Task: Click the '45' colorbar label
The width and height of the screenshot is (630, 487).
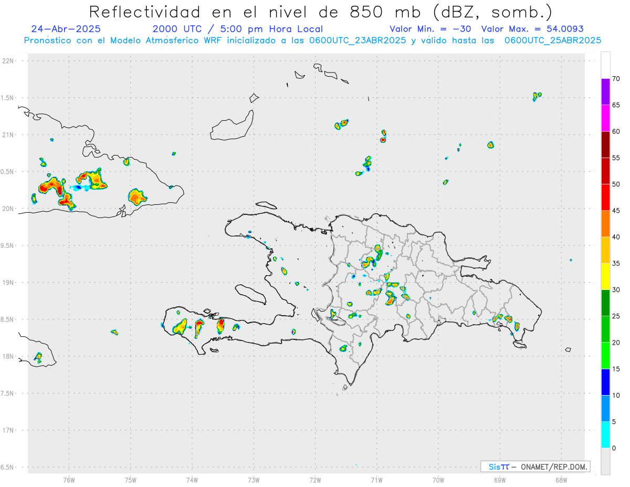Action: click(616, 211)
